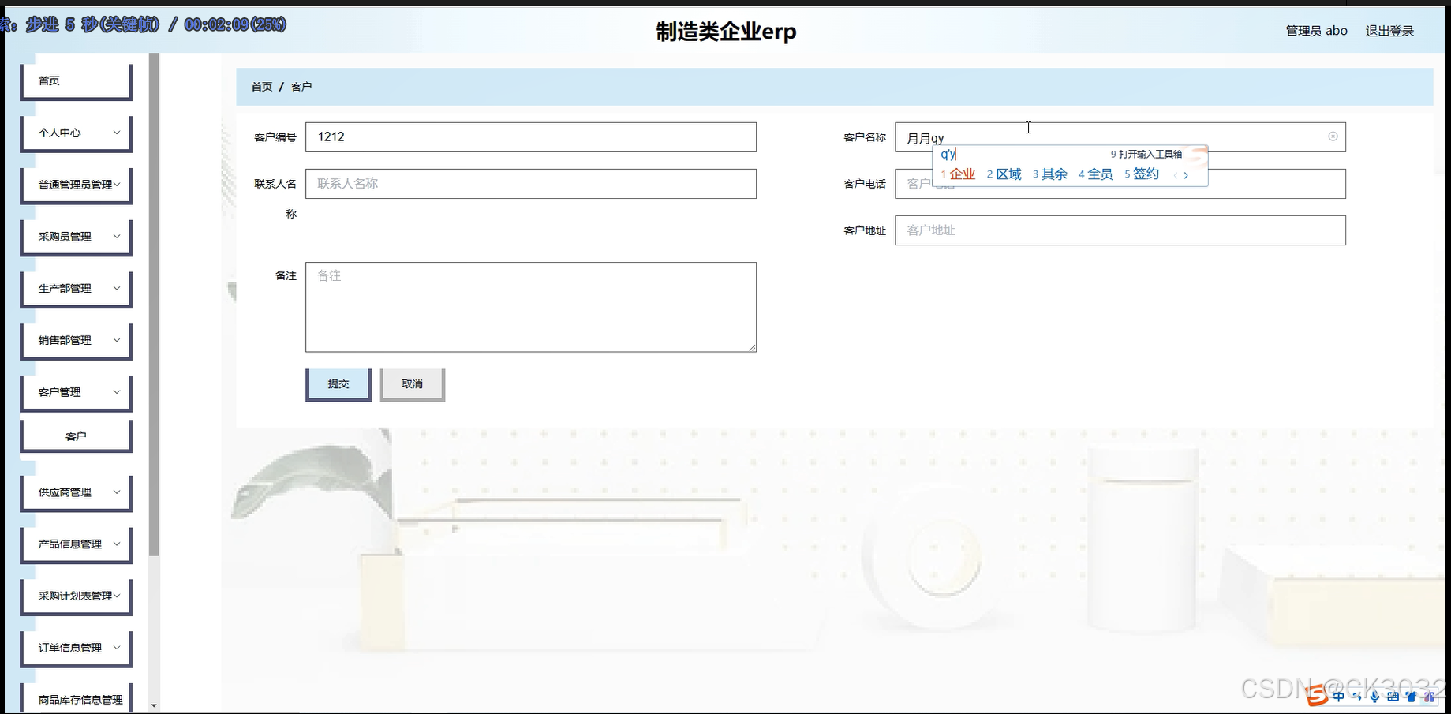Open voice input via the microphone icon

1374,697
